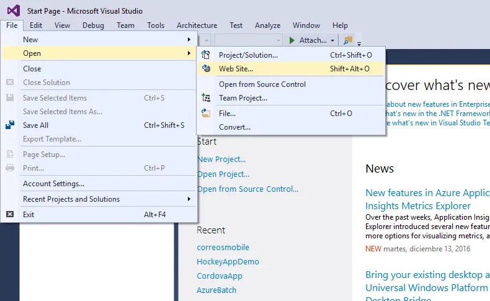Choose Convert... menu entry
The image size is (490, 301).
(x=291, y=127)
